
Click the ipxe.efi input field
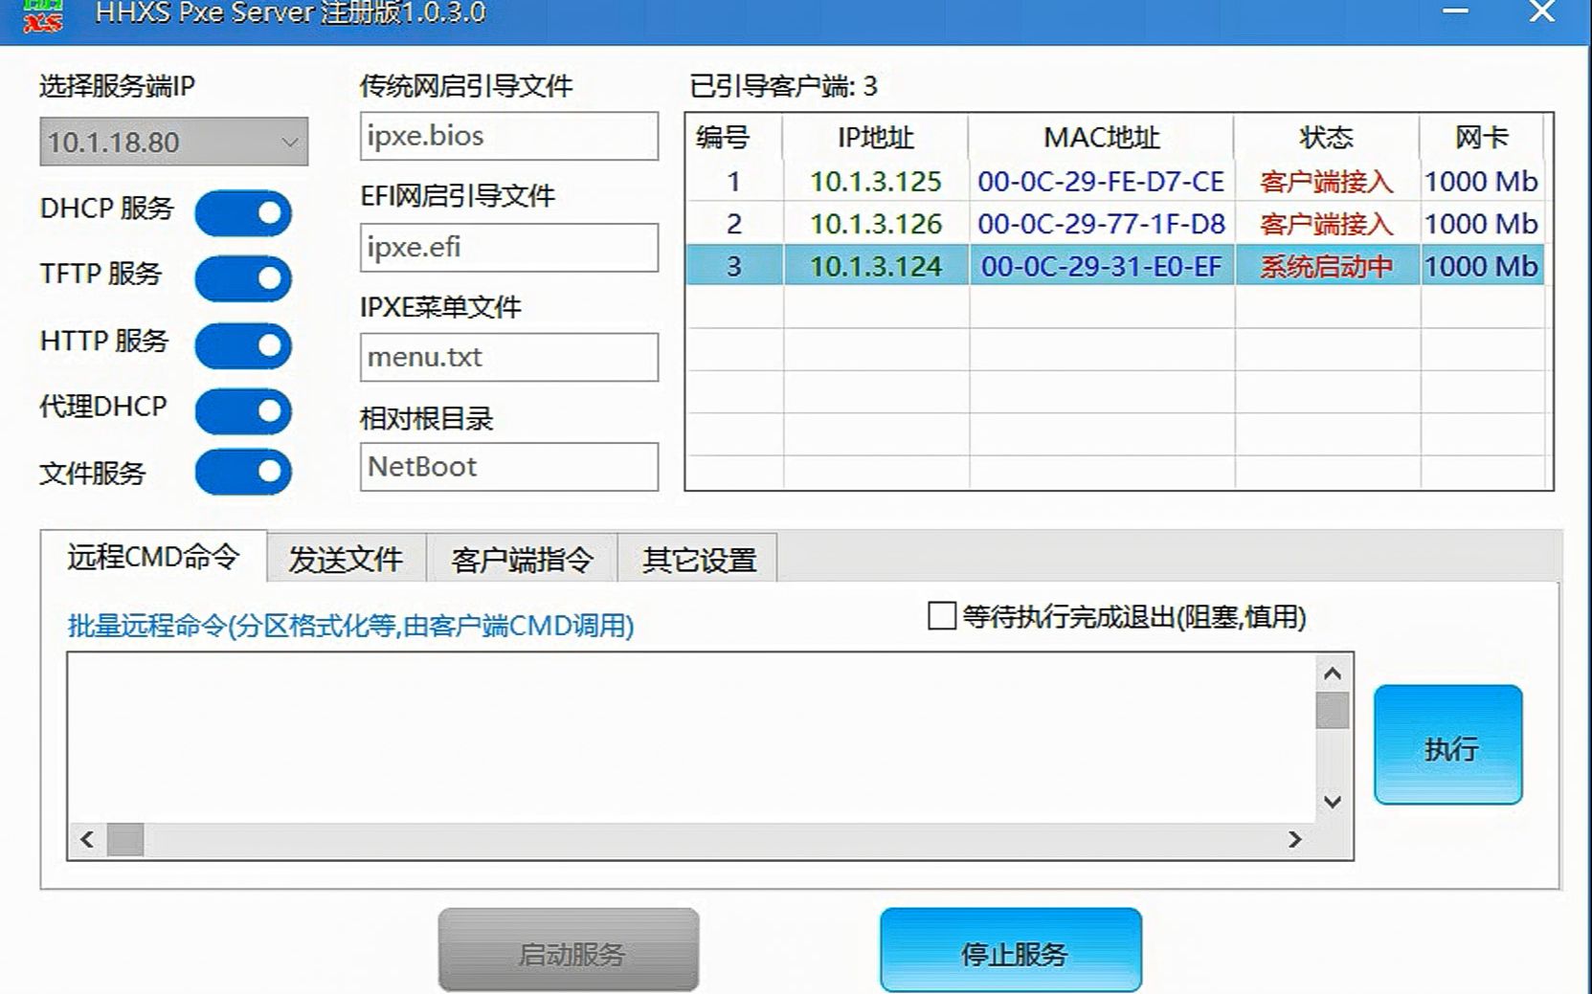point(509,248)
